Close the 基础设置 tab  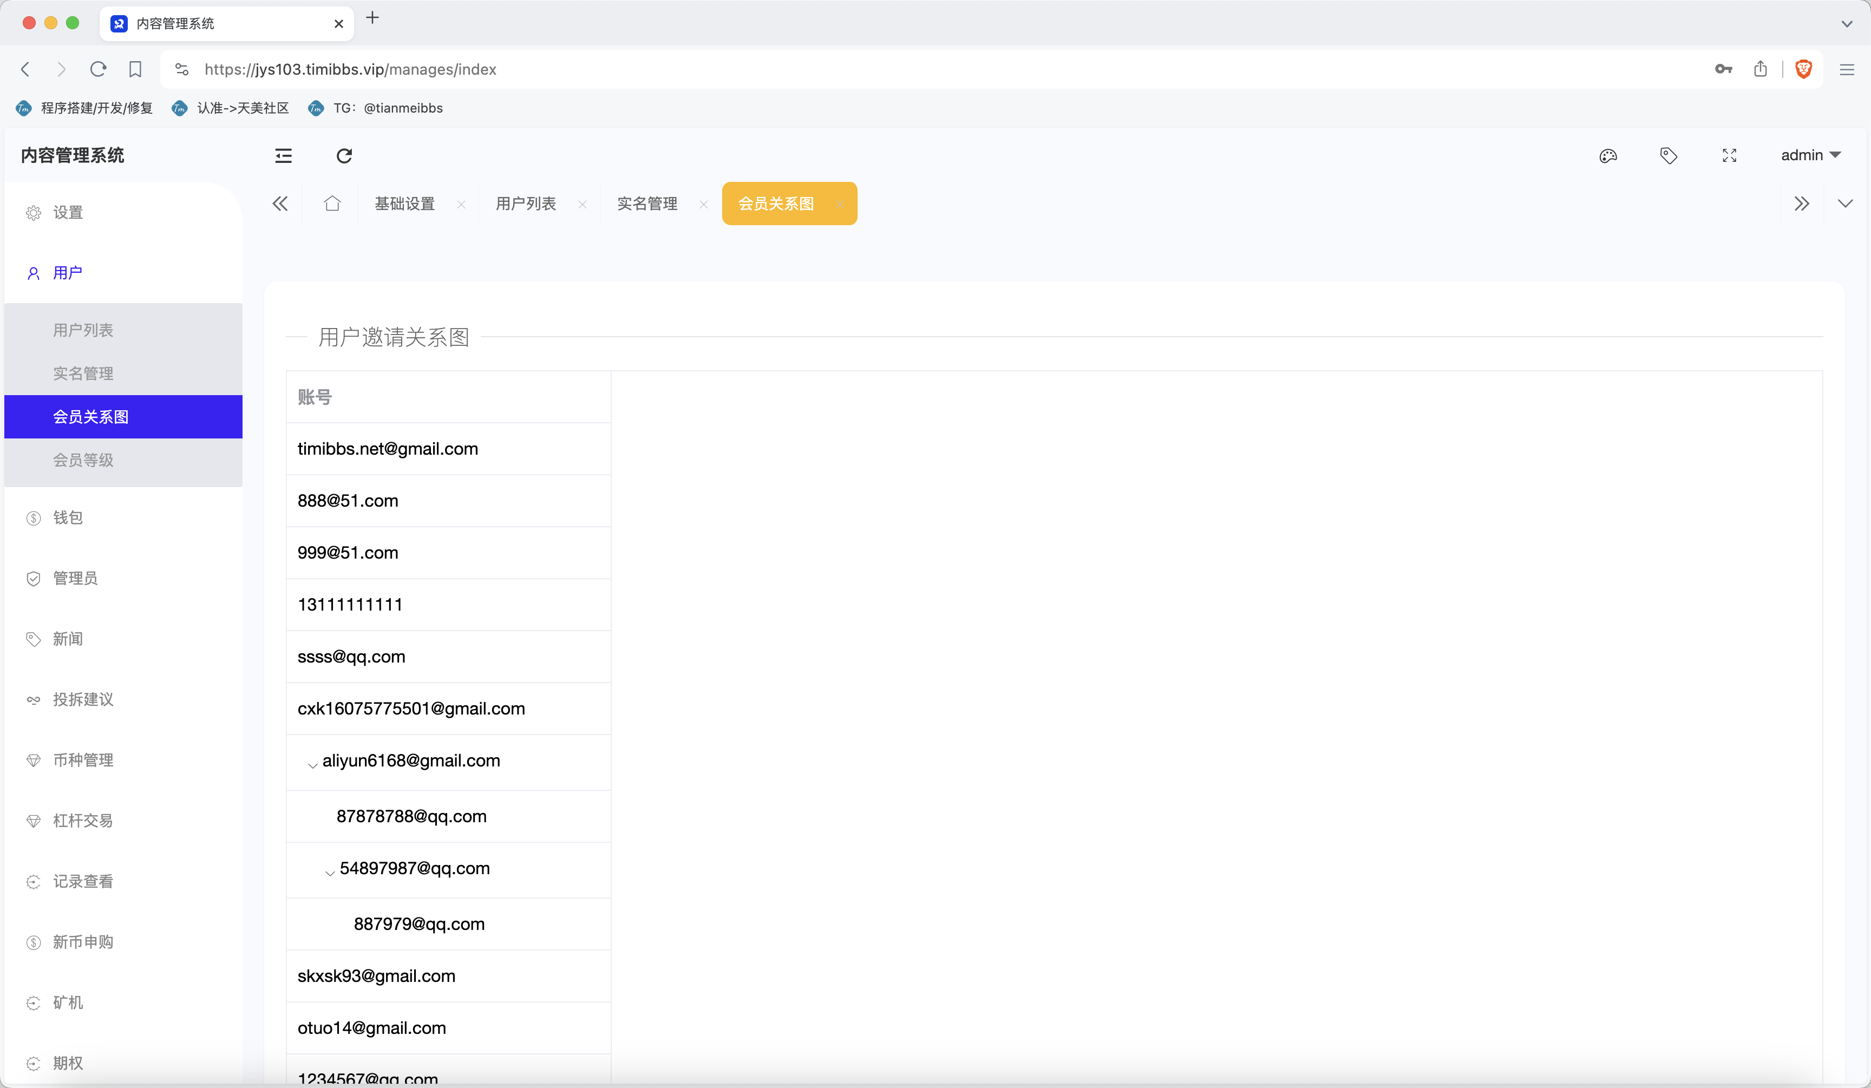[x=461, y=204]
